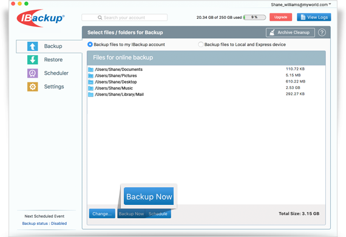Image resolution: width=346 pixels, height=237 pixels.
Task: Click the blue Backup arrow icon in sidebar
Action: coord(32,46)
